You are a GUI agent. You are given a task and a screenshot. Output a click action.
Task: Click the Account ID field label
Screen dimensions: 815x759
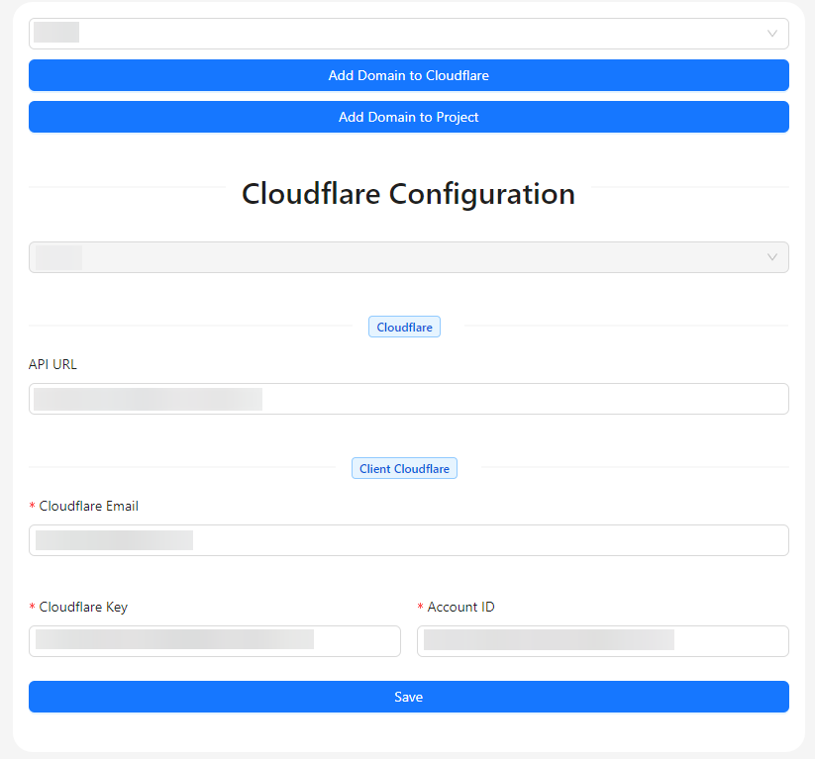click(x=462, y=607)
